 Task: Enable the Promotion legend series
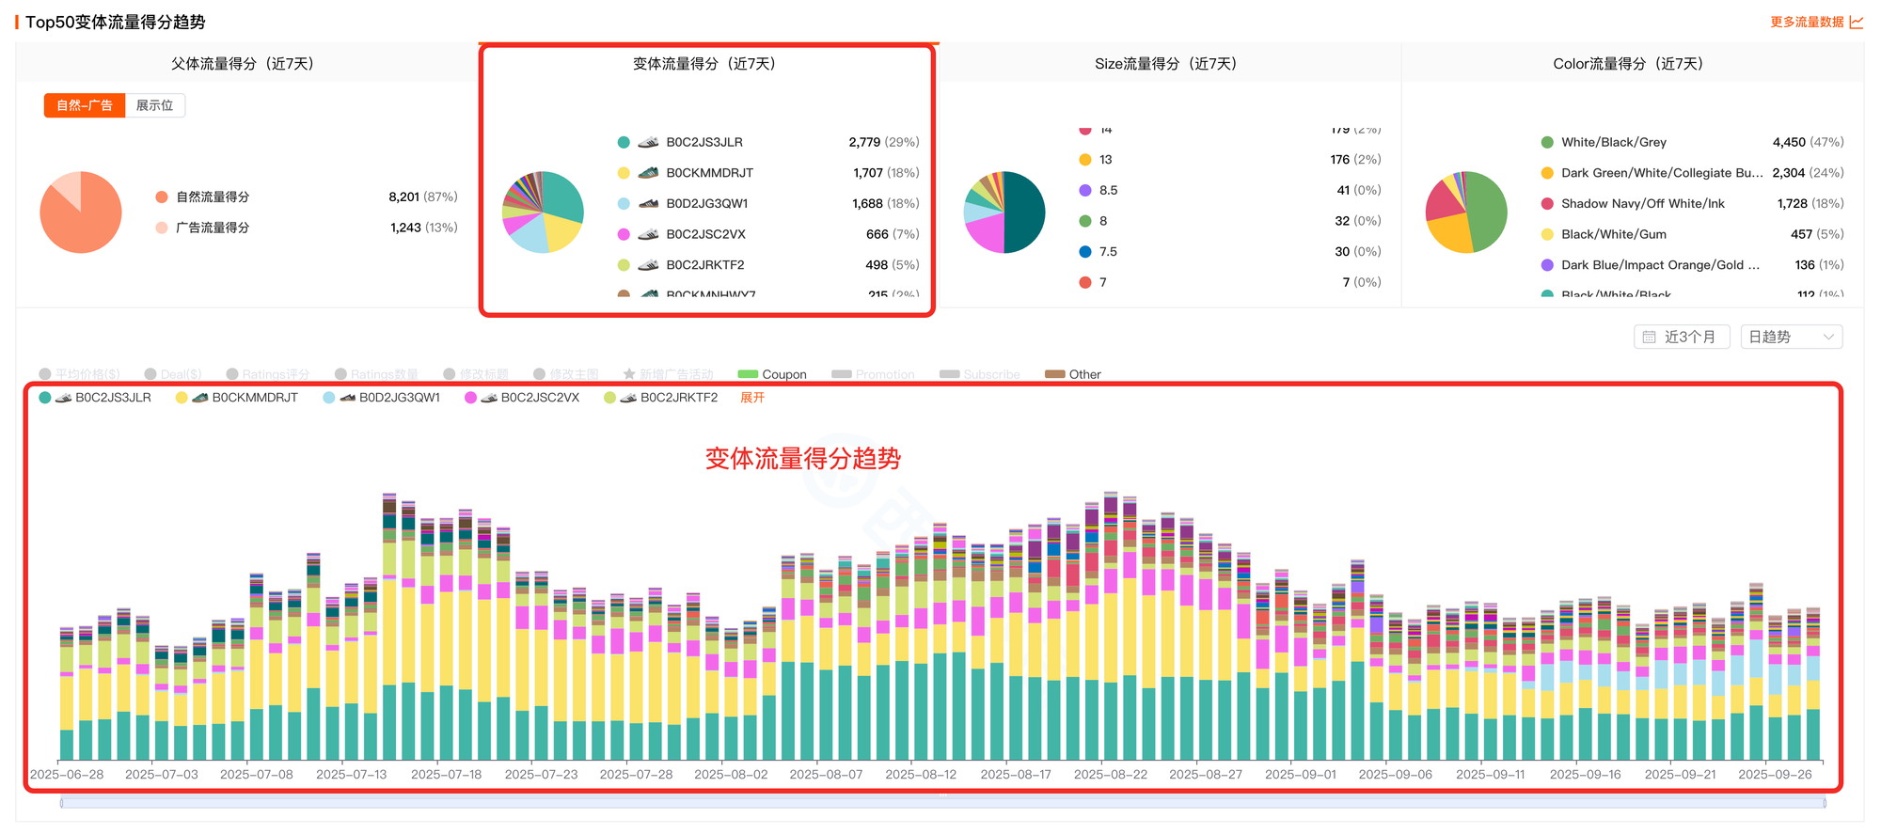[x=873, y=374]
